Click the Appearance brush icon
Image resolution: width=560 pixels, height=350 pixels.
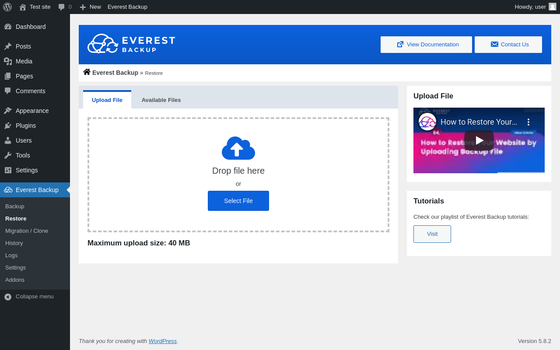(x=8, y=111)
